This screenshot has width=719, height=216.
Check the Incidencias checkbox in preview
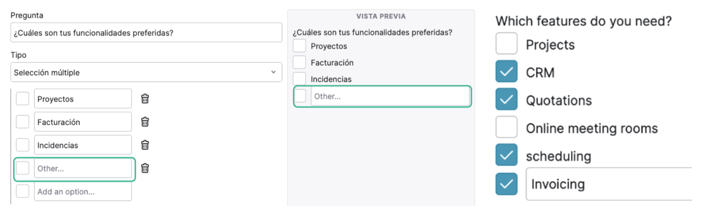point(300,78)
